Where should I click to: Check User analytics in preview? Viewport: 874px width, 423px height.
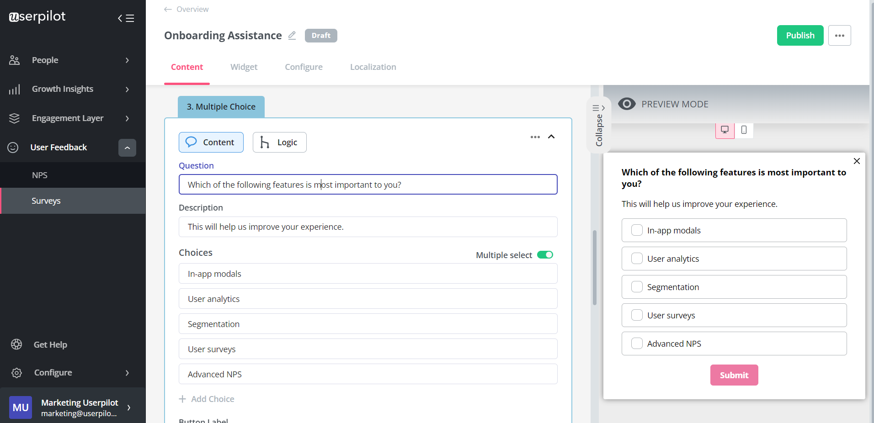(x=637, y=259)
